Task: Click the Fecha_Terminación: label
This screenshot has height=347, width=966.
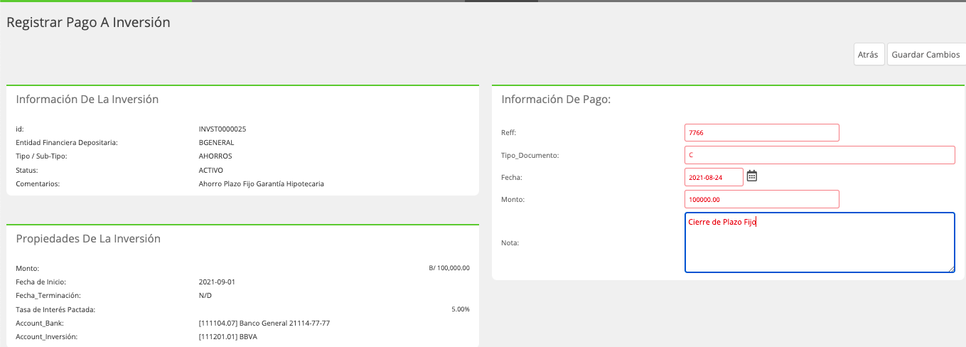Action: [48, 296]
